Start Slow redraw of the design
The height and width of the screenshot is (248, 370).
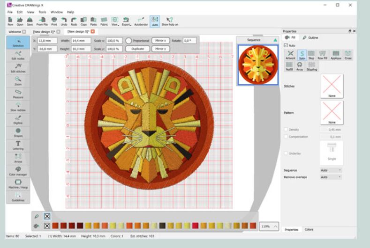tap(18, 107)
